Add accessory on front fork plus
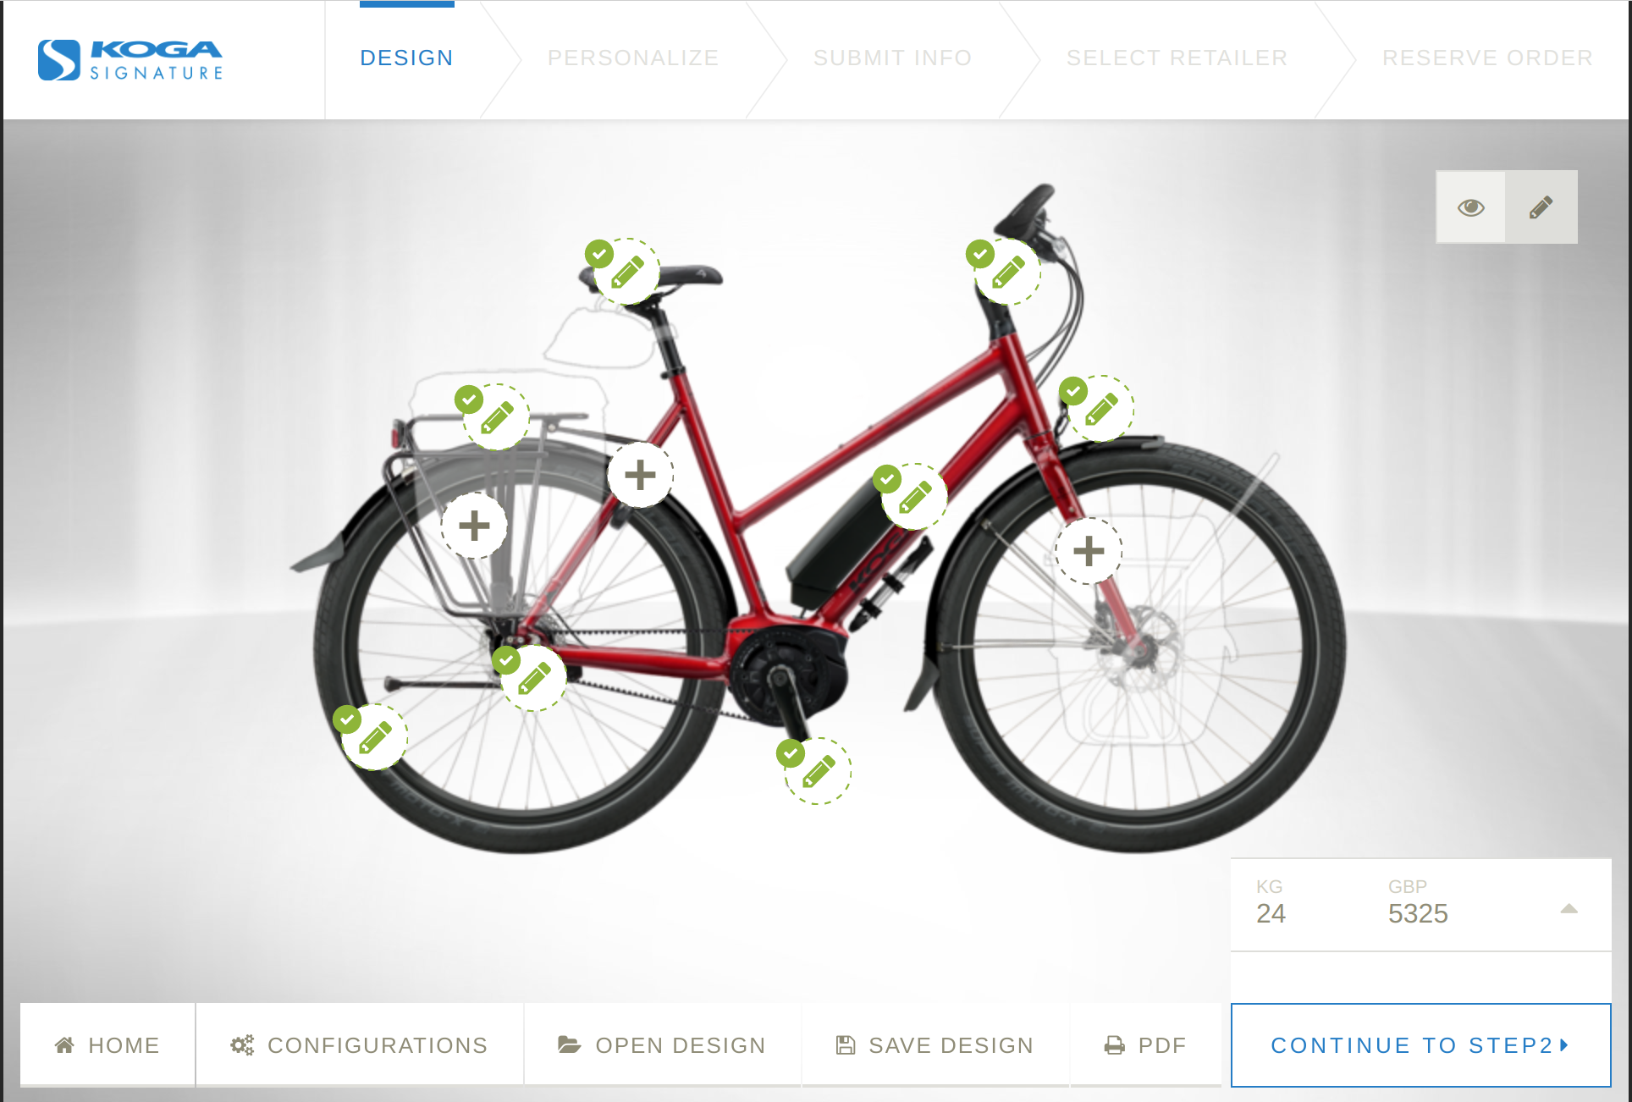The height and width of the screenshot is (1102, 1632). click(1089, 551)
